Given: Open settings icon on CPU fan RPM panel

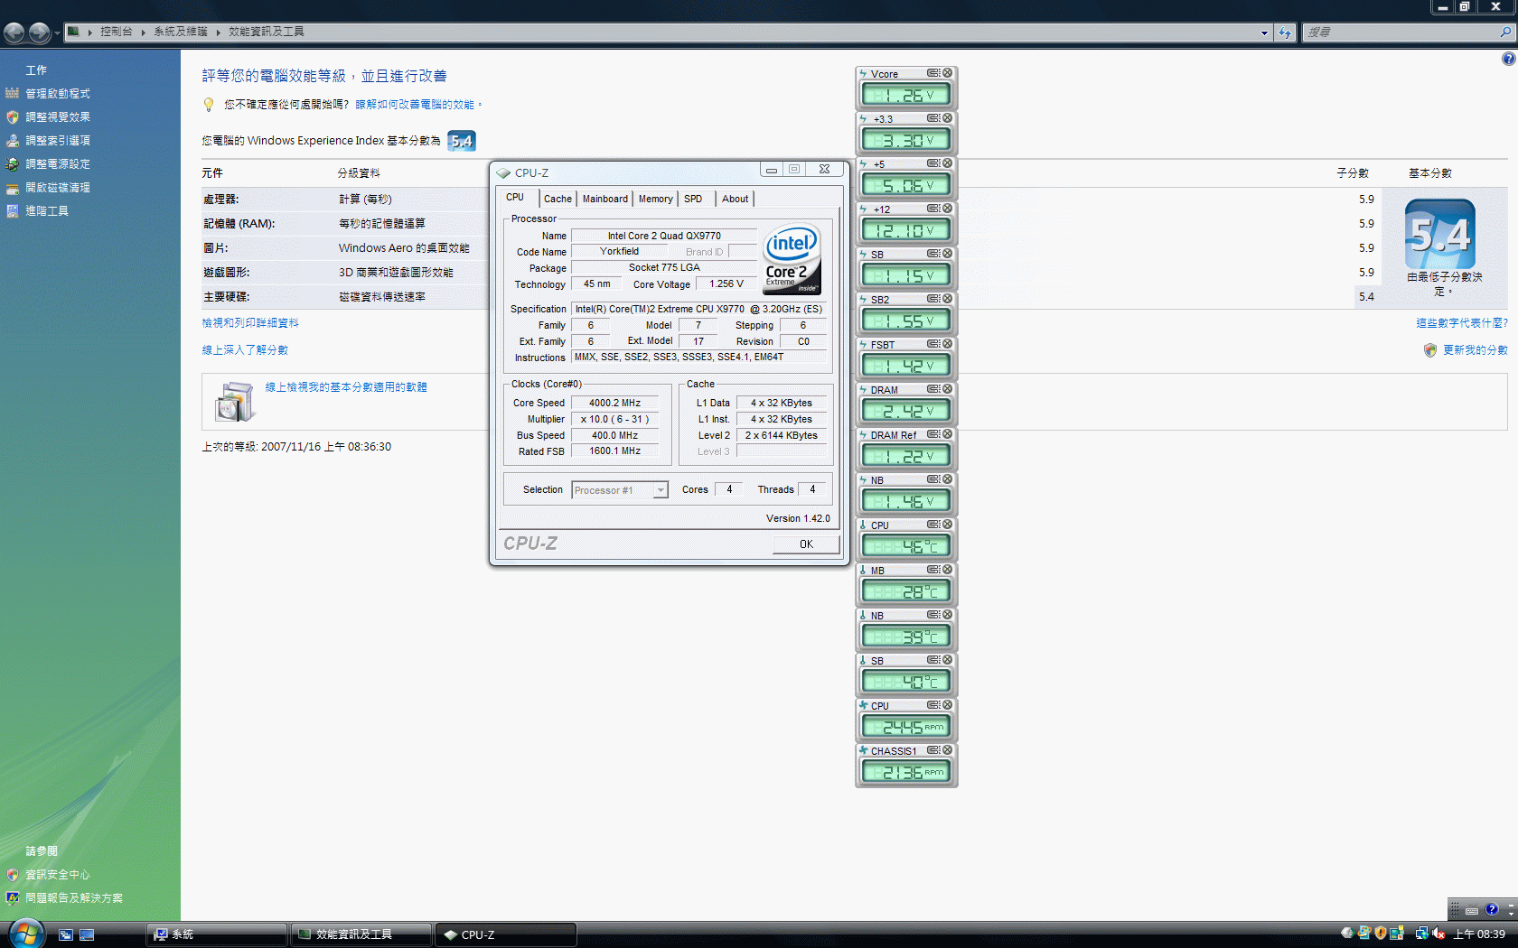Looking at the screenshot, I should 933,705.
